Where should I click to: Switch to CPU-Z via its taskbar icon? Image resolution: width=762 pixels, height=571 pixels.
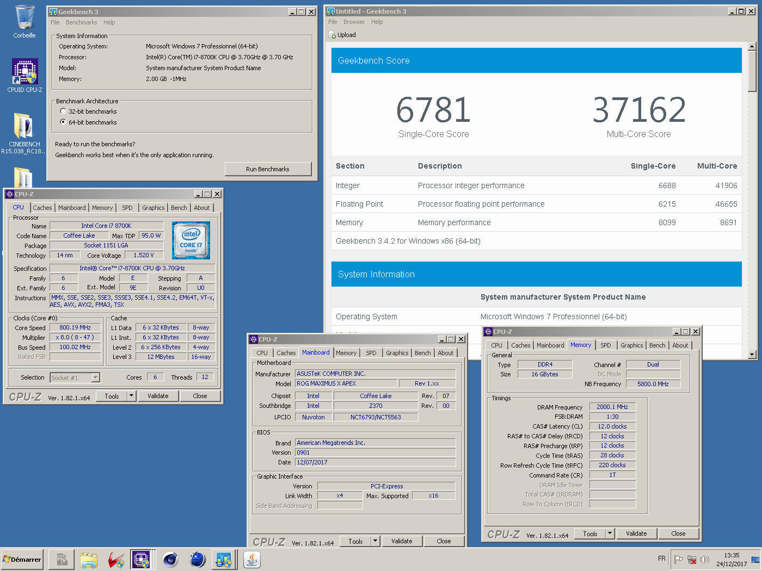tap(141, 560)
